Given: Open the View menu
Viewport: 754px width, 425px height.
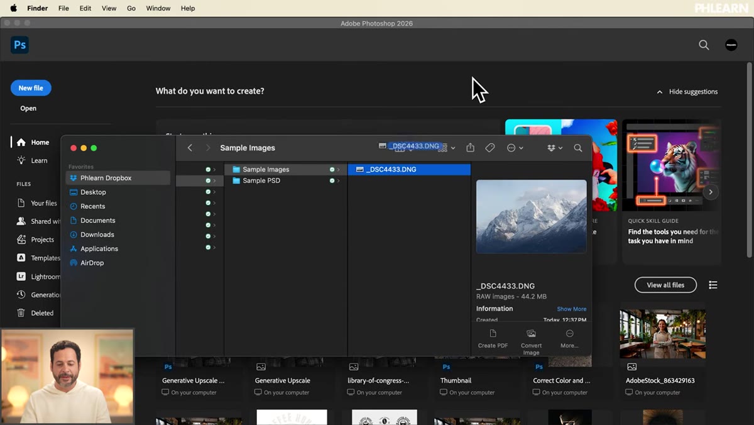Looking at the screenshot, I should (x=109, y=8).
